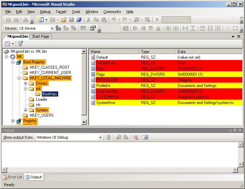Open the Target menu
The width and height of the screenshot is (245, 189).
pos(61,12)
